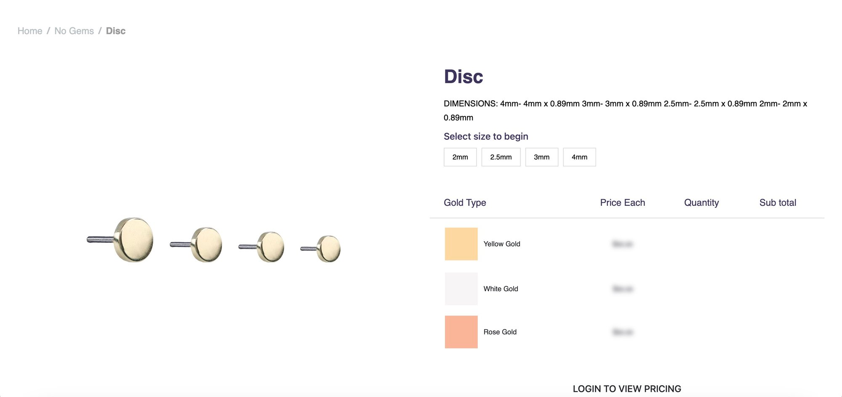The width and height of the screenshot is (842, 397).
Task: Choose the 2.5mm size option
Action: pyautogui.click(x=501, y=157)
